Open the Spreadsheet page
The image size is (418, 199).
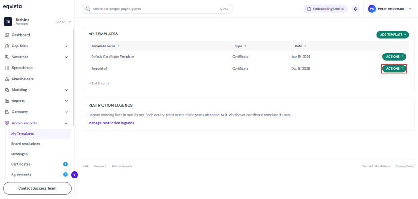(x=22, y=68)
